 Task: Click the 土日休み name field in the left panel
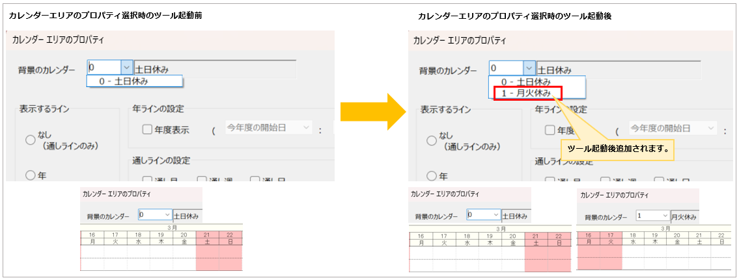pos(214,68)
